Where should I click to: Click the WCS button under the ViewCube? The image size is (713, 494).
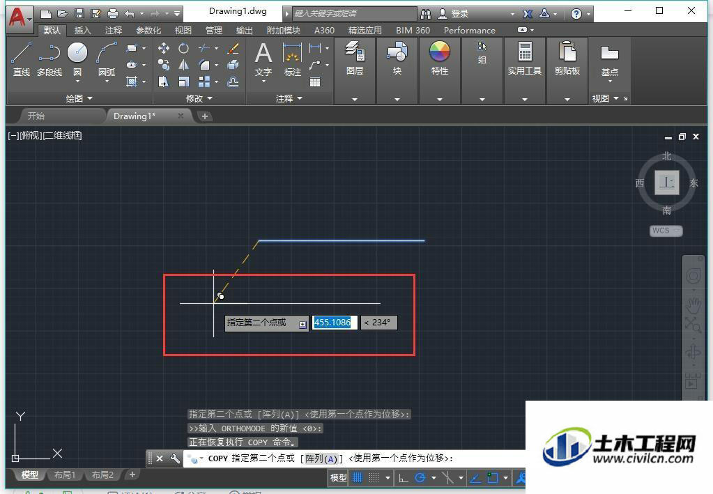665,231
